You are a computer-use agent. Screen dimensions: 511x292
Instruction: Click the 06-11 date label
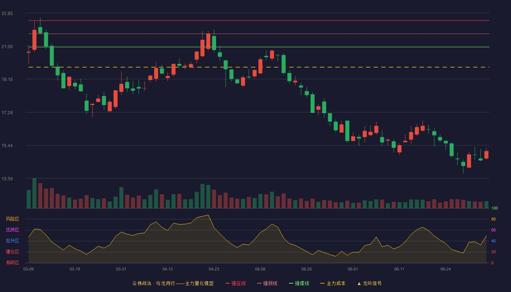[x=399, y=269]
